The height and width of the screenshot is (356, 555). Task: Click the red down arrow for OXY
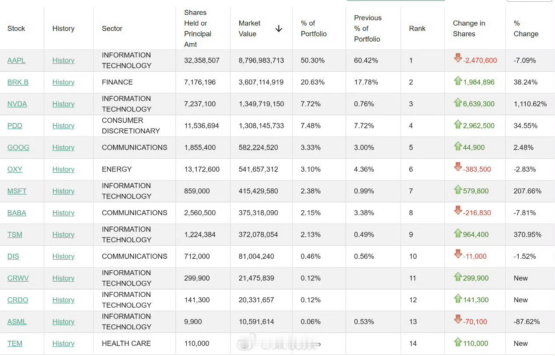tap(458, 167)
